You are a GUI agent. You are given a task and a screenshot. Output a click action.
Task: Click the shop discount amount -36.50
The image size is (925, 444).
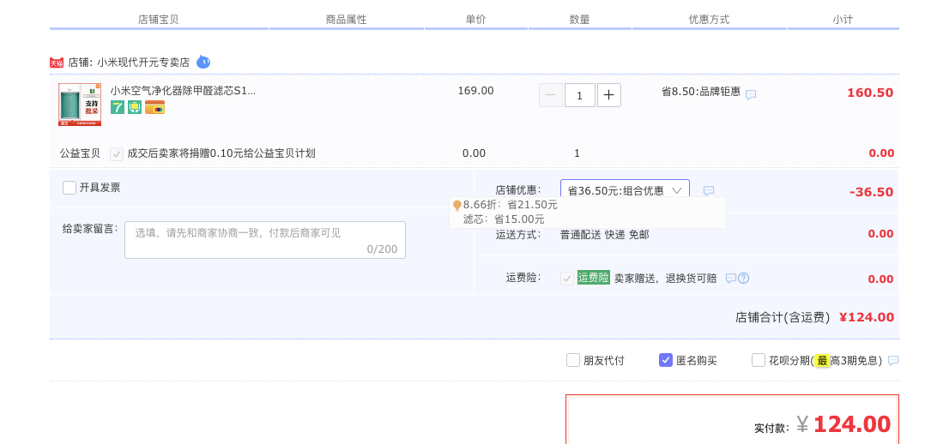click(x=871, y=192)
